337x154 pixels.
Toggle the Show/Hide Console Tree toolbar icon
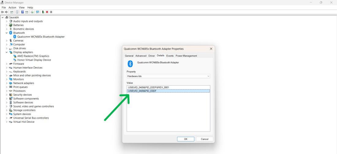(x=12, y=12)
